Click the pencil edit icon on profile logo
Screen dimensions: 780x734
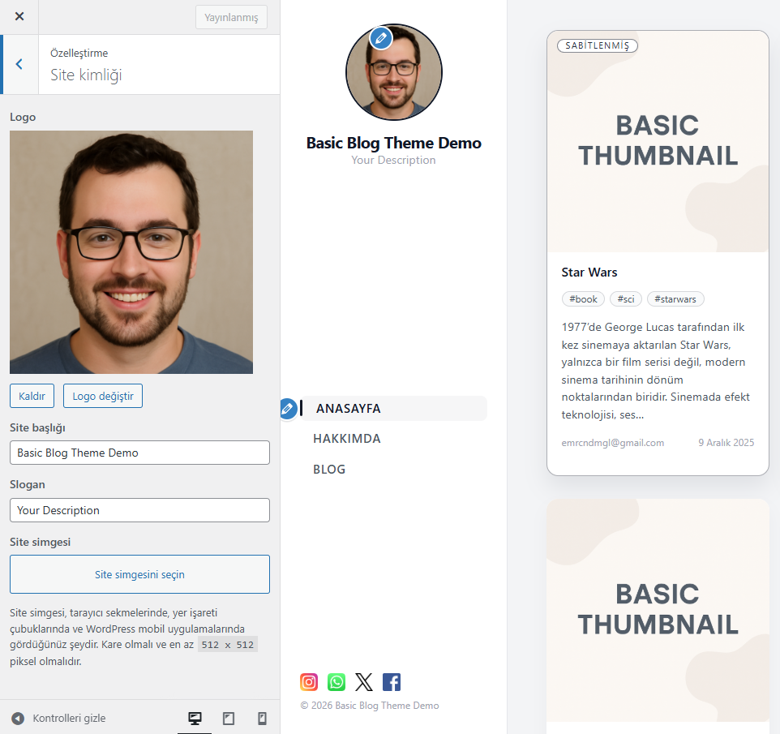pos(381,38)
